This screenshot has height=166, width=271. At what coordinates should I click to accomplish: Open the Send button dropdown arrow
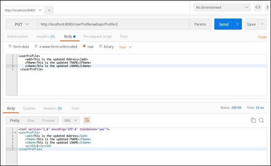(x=238, y=24)
